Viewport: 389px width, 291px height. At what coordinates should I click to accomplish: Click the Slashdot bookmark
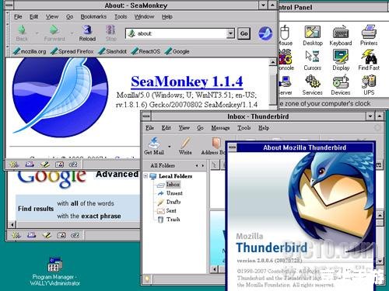pos(113,51)
